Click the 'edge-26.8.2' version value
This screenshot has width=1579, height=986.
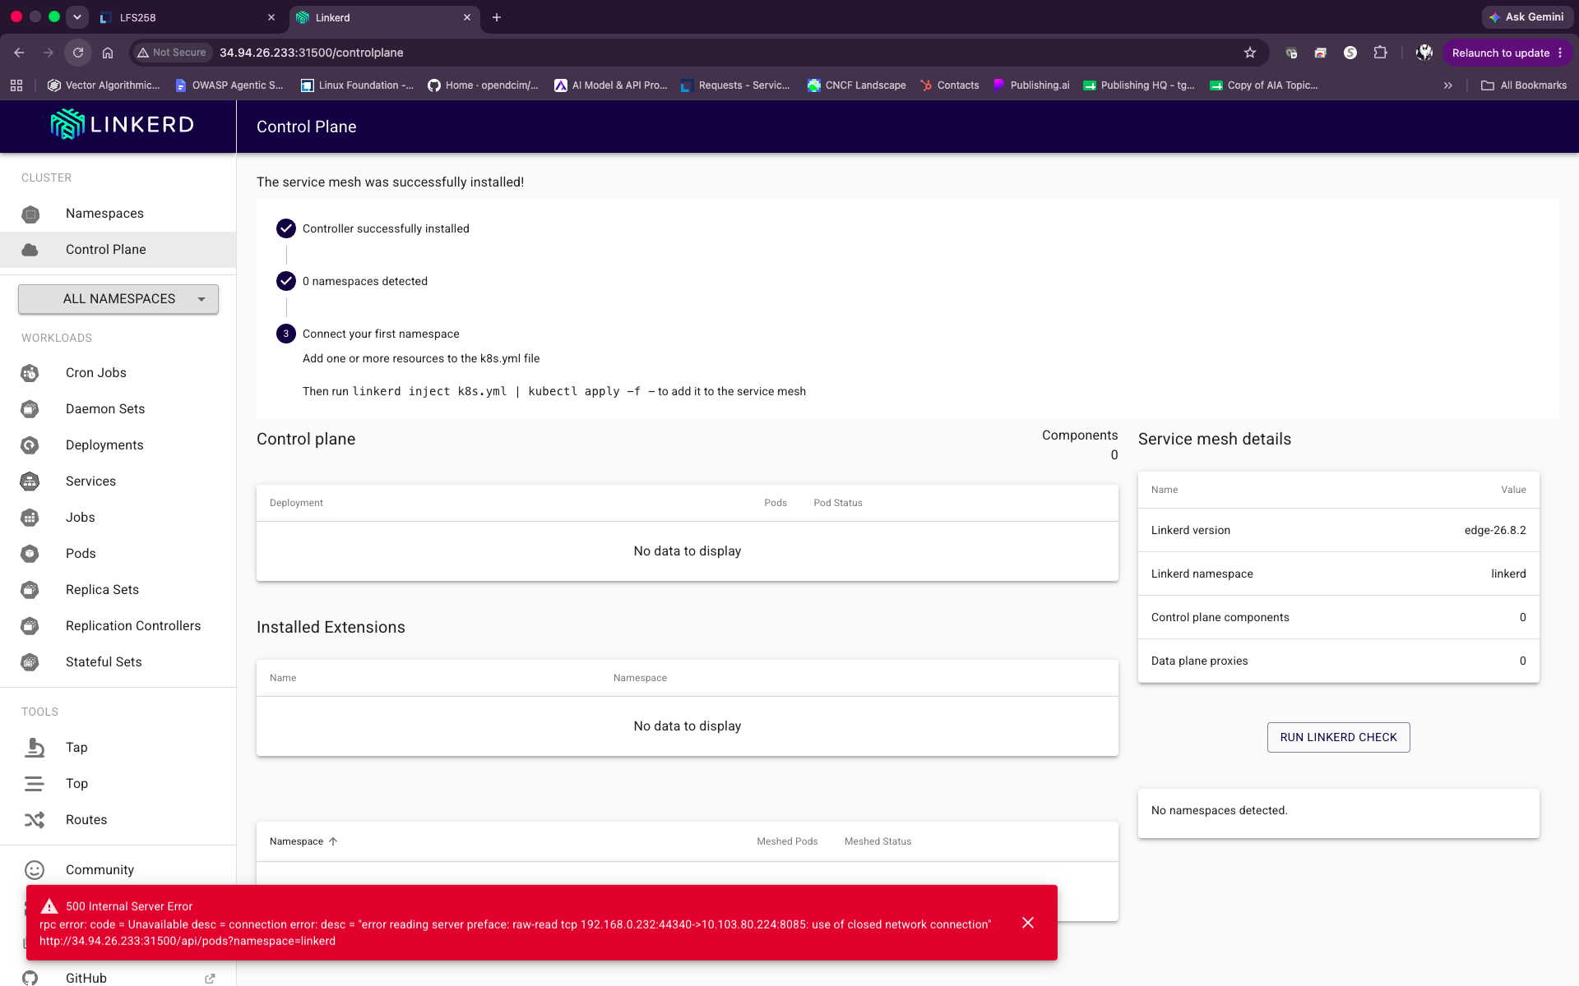tap(1494, 530)
